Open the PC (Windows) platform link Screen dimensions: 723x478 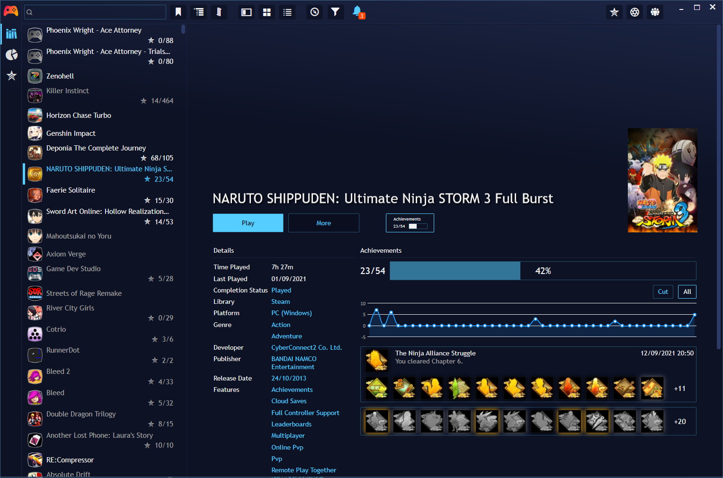pyautogui.click(x=292, y=313)
